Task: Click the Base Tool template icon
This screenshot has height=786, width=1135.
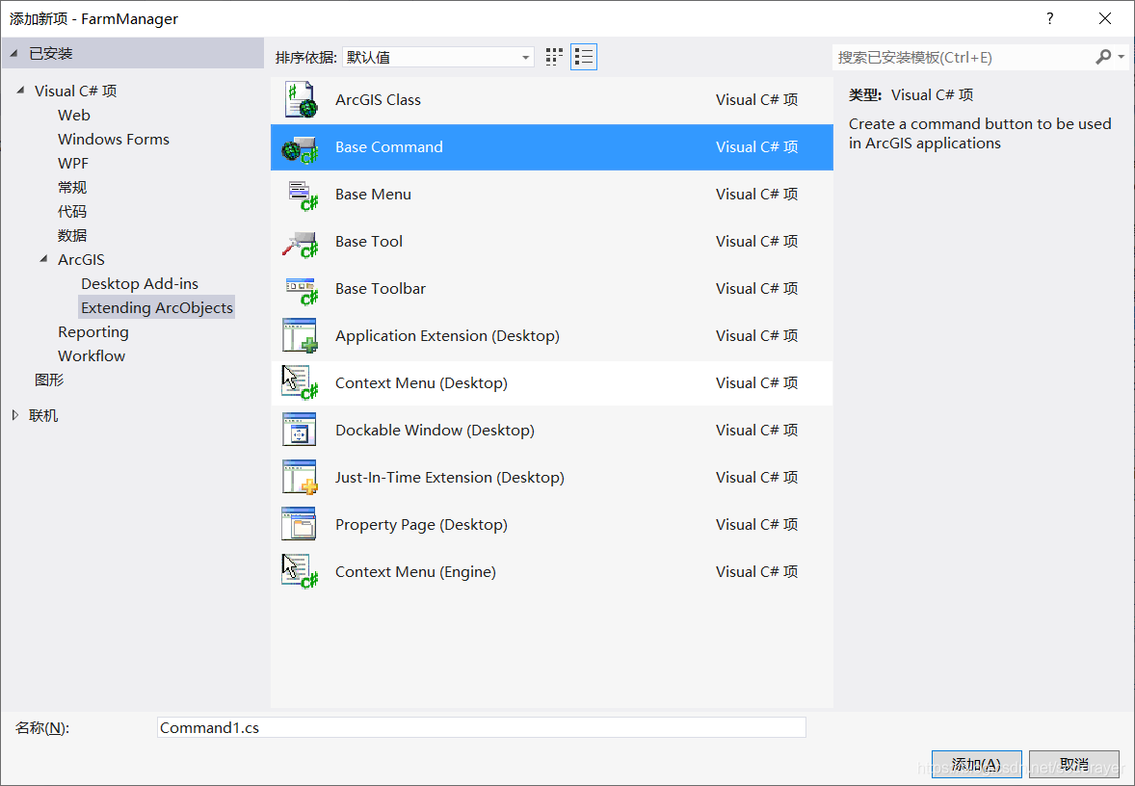Action: (300, 243)
